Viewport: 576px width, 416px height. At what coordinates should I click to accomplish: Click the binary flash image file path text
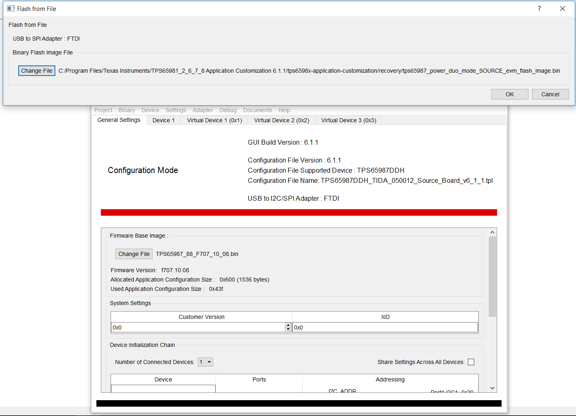309,71
